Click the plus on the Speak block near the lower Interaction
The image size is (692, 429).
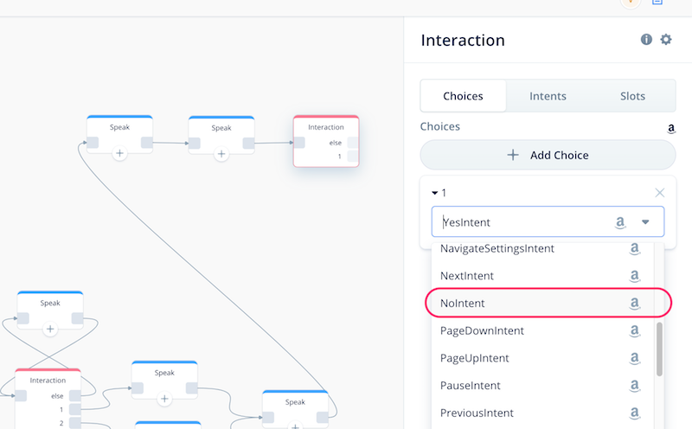pos(164,399)
